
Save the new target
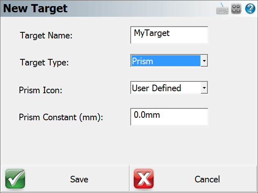coord(65,179)
